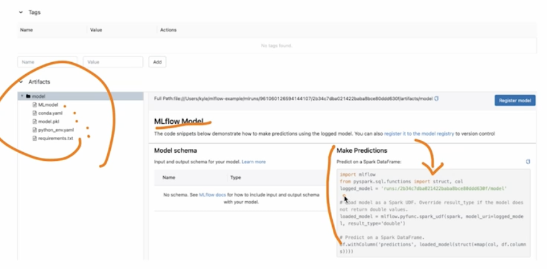Viewport: 547px width, 269px height.
Task: Click the Tags table Value column header
Action: pos(96,30)
